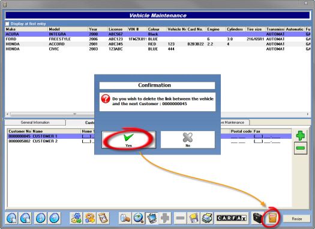Add customer link with green plus icon
This screenshot has width=315, height=229.
(x=301, y=136)
